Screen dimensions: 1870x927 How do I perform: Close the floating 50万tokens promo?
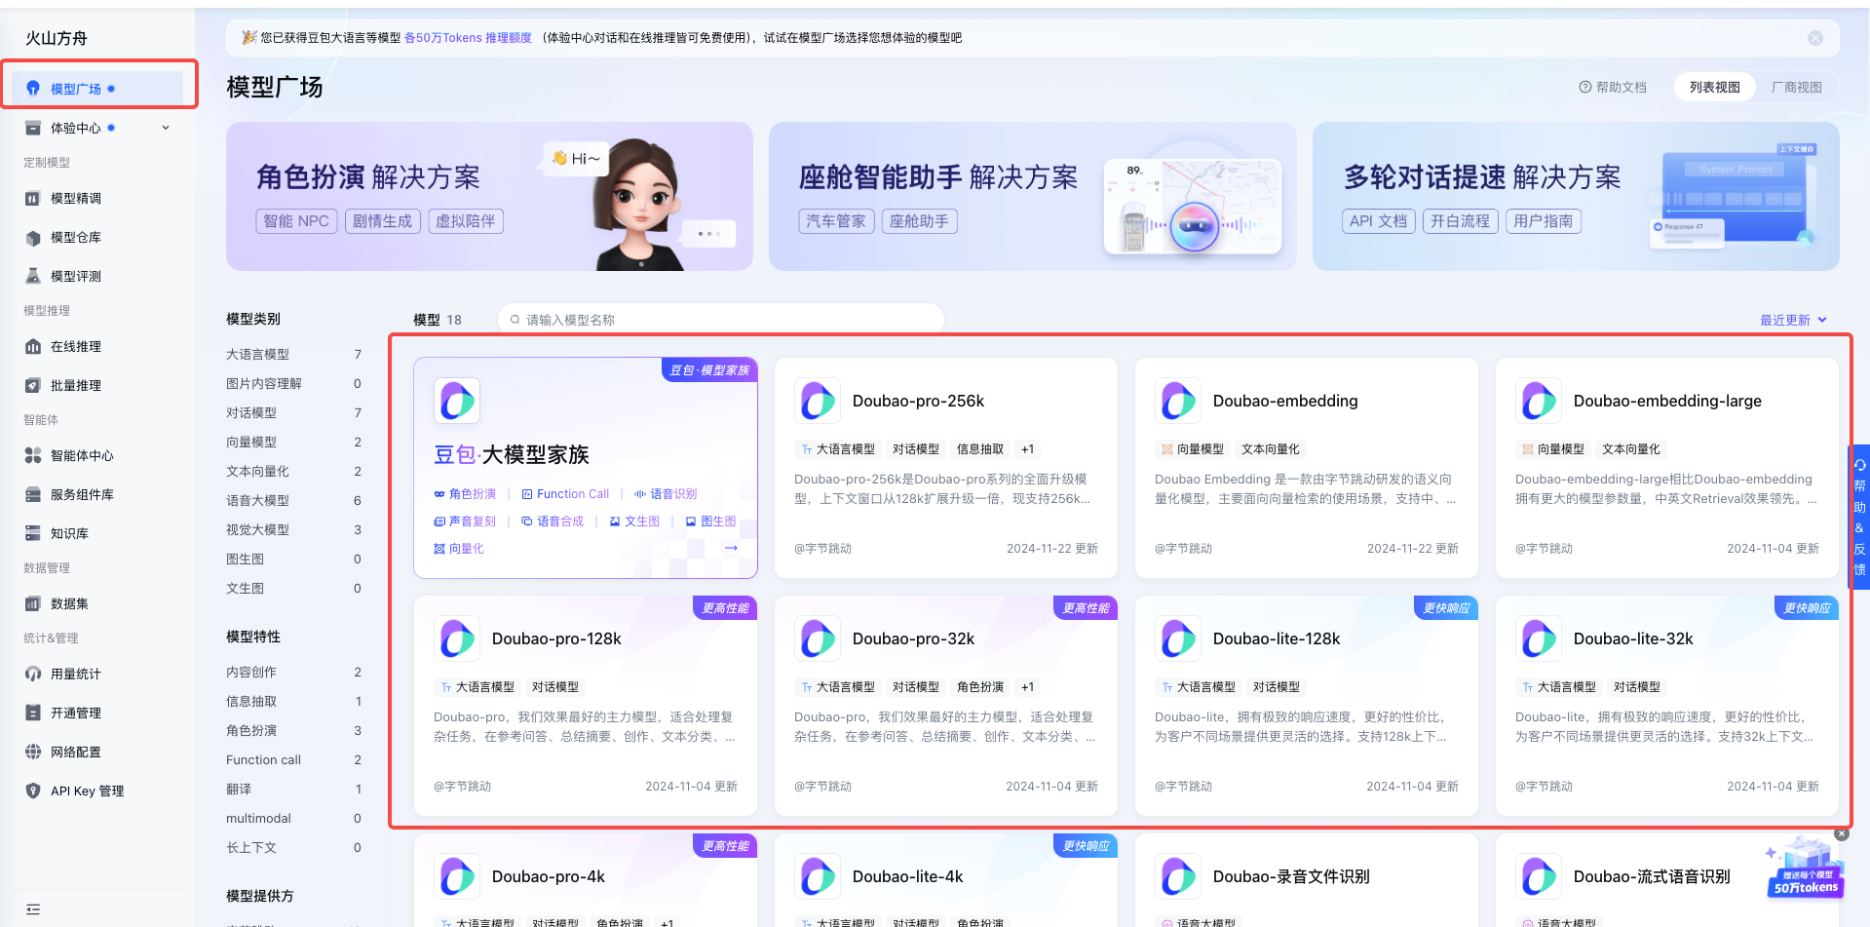point(1841,833)
